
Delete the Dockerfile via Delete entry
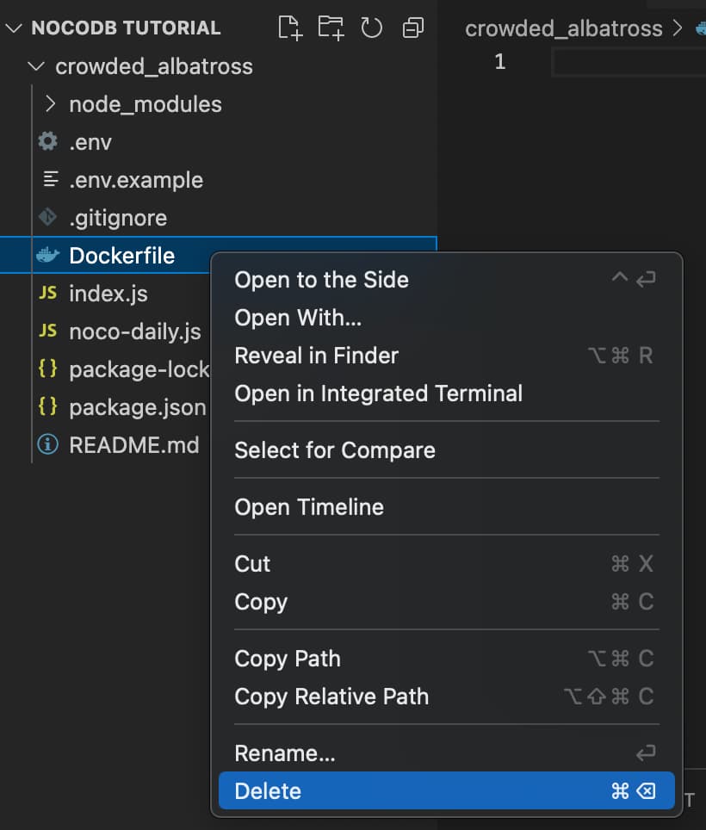447,790
